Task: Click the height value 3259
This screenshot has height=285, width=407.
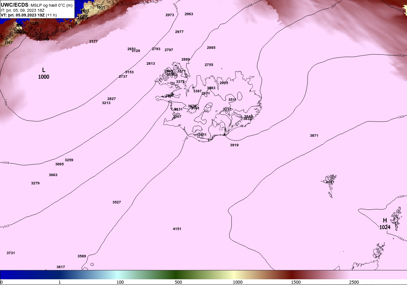Action: (69, 160)
